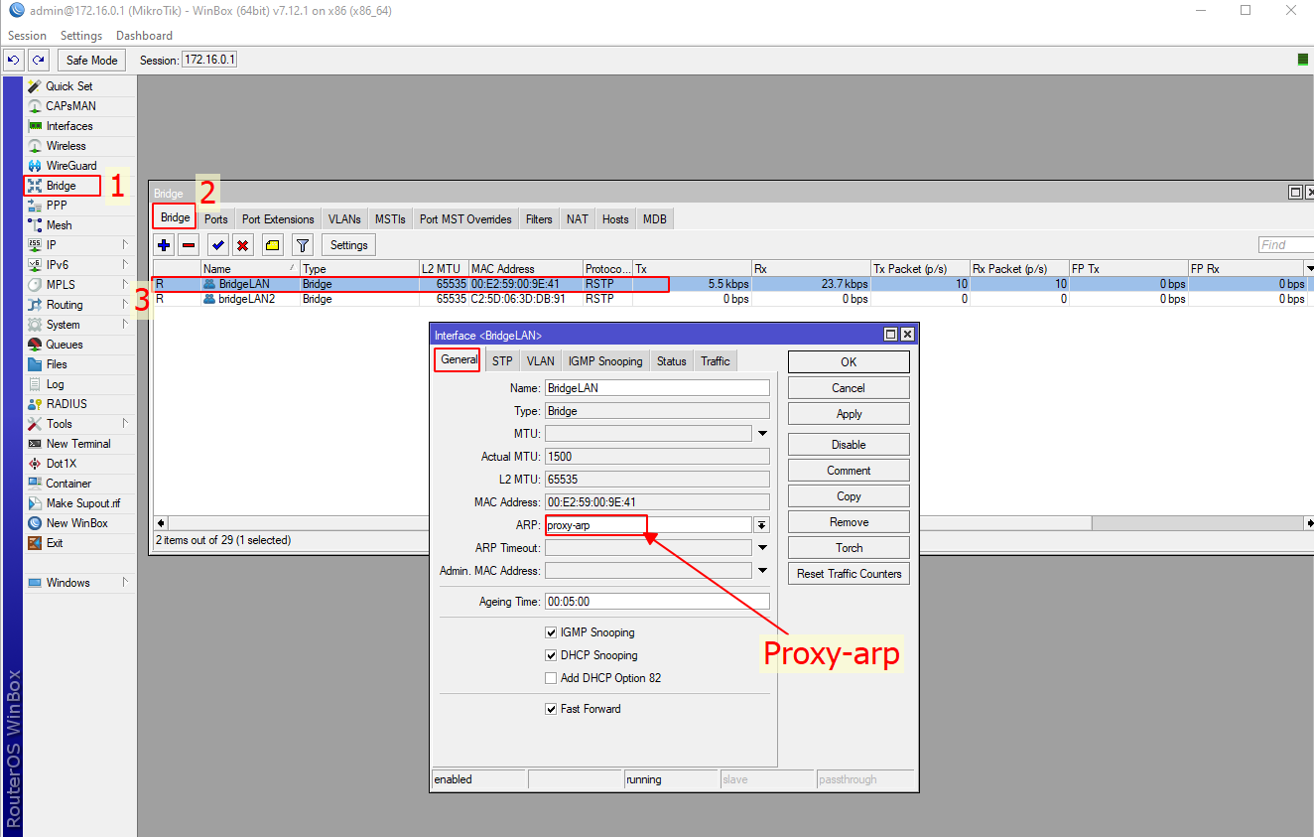This screenshot has width=1314, height=837.
Task: Open the MTU dropdown arrow
Action: coord(760,433)
